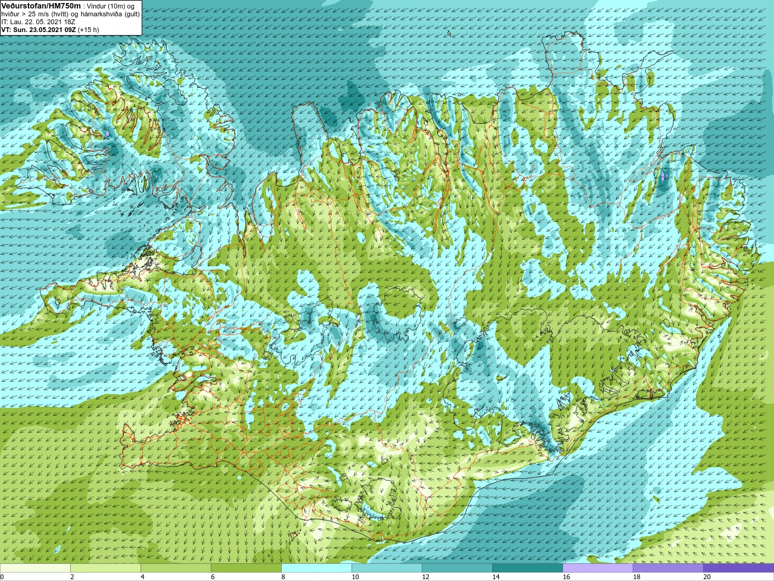Pick the deep violet above-20 m/s legend swatch

738,568
